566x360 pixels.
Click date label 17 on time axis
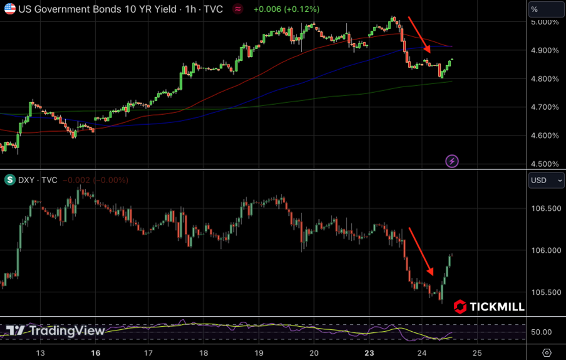coord(149,352)
